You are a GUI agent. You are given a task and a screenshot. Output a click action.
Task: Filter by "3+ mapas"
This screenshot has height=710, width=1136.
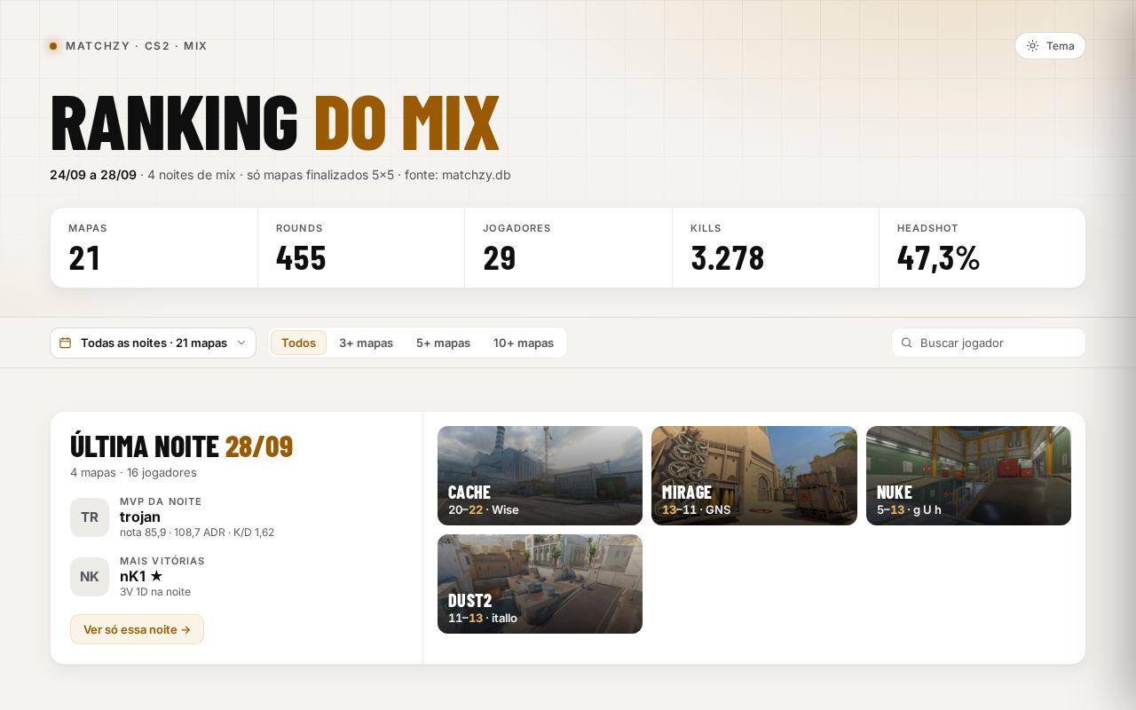pos(366,343)
